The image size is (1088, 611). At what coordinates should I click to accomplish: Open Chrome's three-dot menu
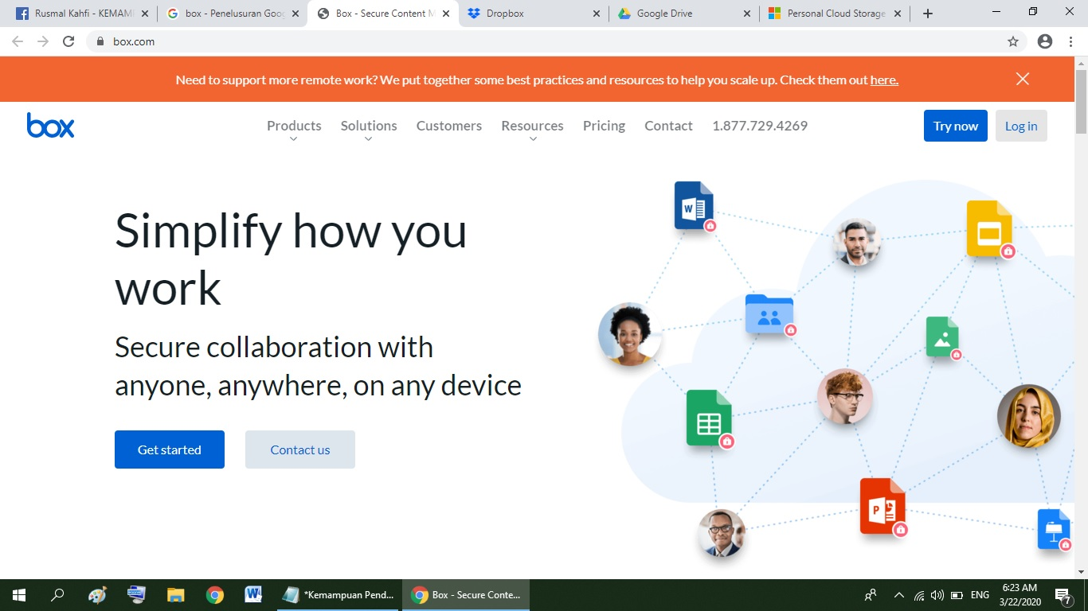(x=1071, y=41)
